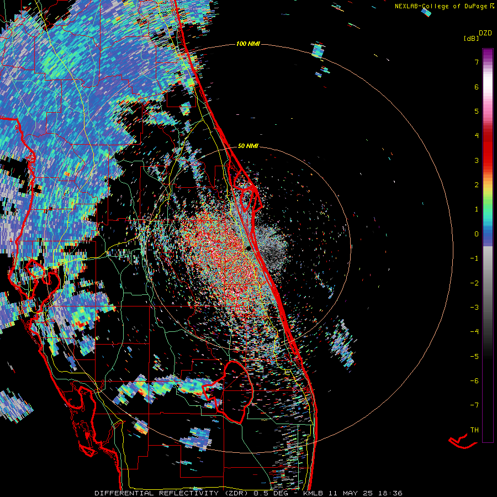This screenshot has height=497, width=497.
Task: Click the Differential Reflectivity (ZDR) caption text
Action: (x=172, y=493)
